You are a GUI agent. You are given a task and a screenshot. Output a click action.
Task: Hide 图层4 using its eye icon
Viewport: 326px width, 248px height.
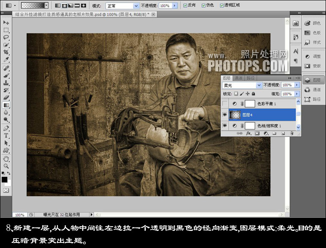tap(225, 115)
